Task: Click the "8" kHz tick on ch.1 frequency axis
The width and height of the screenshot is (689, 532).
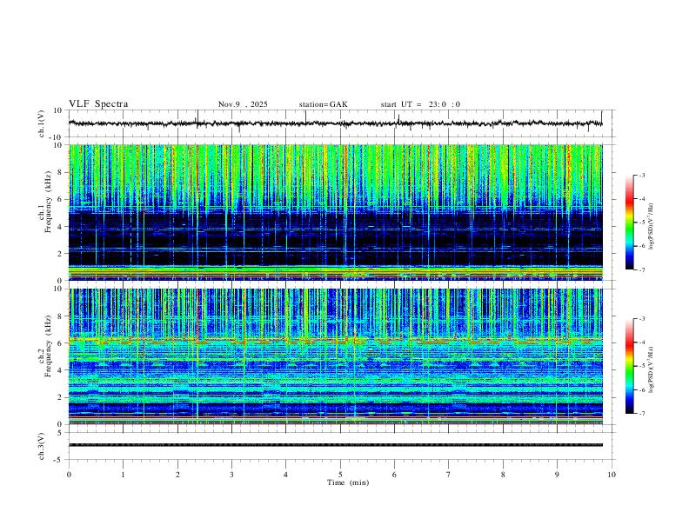Action: pos(61,172)
